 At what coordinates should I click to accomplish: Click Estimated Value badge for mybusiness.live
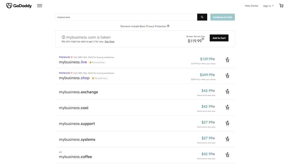point(97,62)
